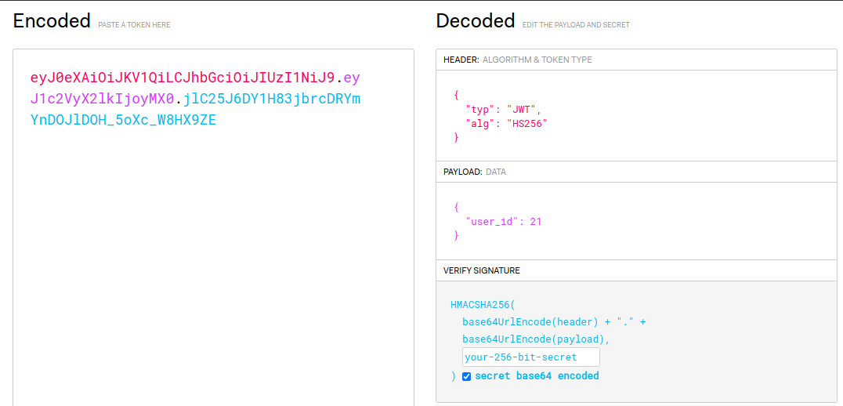Click the VERIFY SIGNATURE section label
The width and height of the screenshot is (843, 406).
coord(481,270)
